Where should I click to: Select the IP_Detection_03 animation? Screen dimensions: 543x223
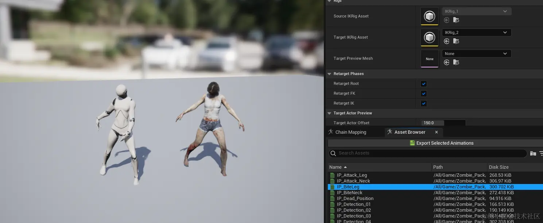point(354,216)
